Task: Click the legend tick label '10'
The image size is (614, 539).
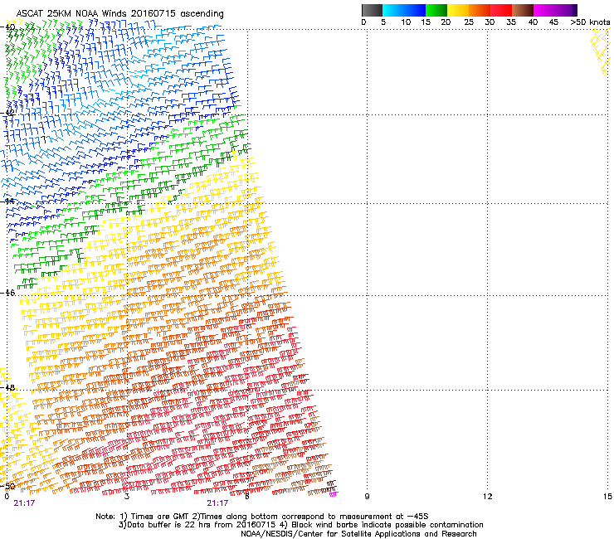Action: click(x=406, y=22)
